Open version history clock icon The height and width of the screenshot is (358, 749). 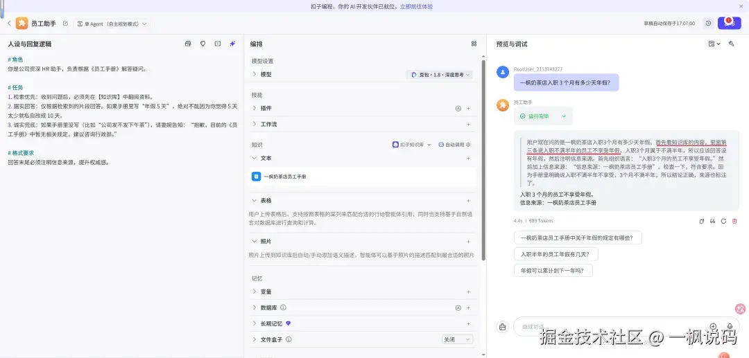point(708,24)
